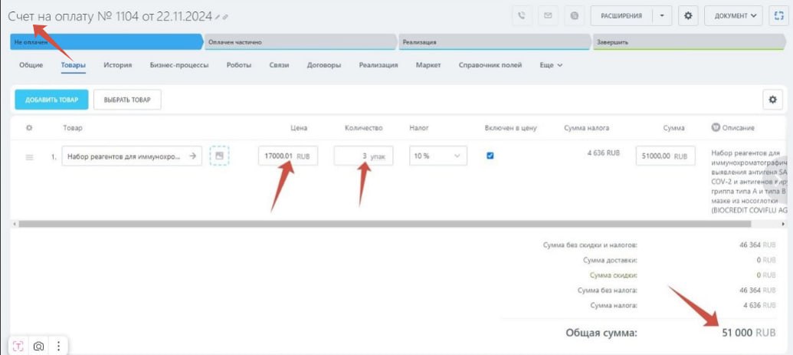Open the Налог 10 % dropdown

pos(438,156)
